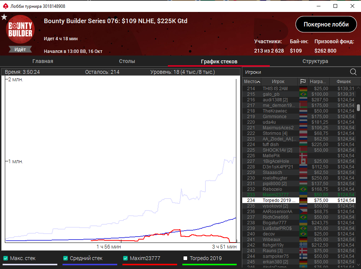Screen dimensions: 361x269
Task: Click the Bounty Builder logo
Action: [20, 29]
